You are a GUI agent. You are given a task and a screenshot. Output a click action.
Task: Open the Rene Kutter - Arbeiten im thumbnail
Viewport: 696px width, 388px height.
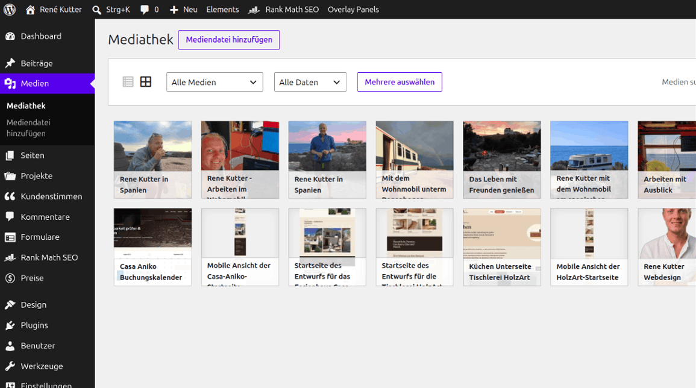240,160
